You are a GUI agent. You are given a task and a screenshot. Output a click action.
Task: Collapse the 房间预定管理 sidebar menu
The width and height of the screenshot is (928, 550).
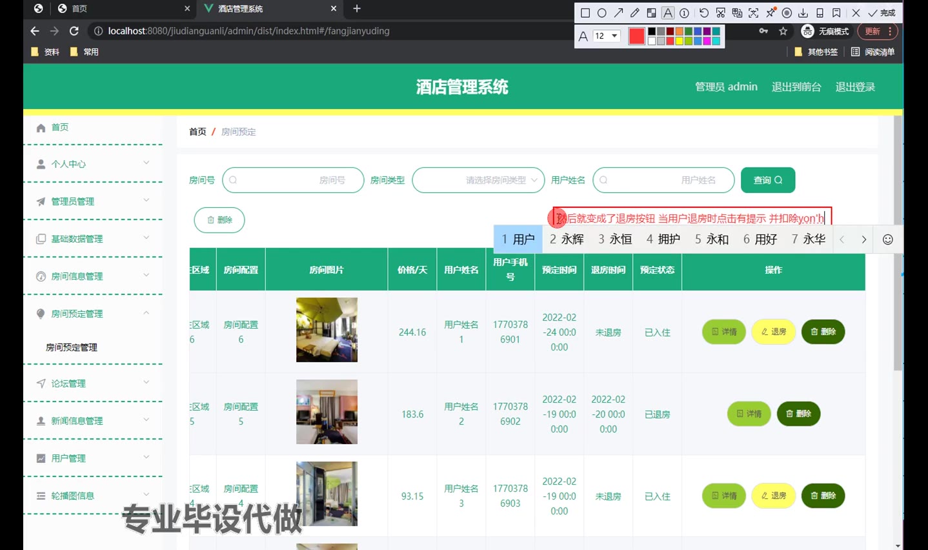pyautogui.click(x=93, y=314)
